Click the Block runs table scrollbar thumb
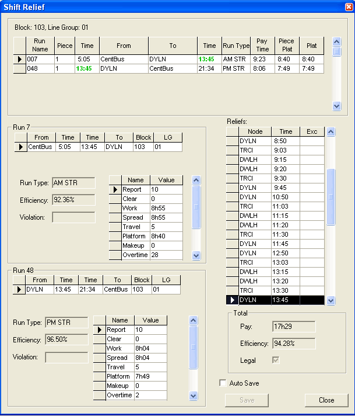 (x=336, y=51)
